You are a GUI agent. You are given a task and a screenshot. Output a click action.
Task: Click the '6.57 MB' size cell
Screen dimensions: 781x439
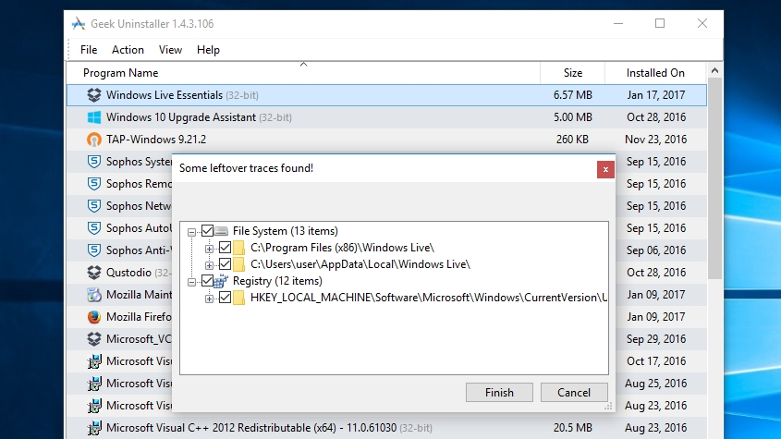pos(573,94)
